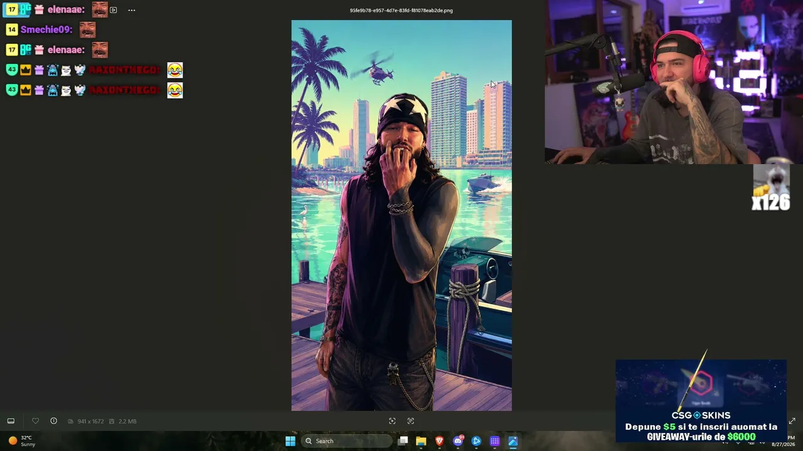Select the actual size view icon

point(410,421)
